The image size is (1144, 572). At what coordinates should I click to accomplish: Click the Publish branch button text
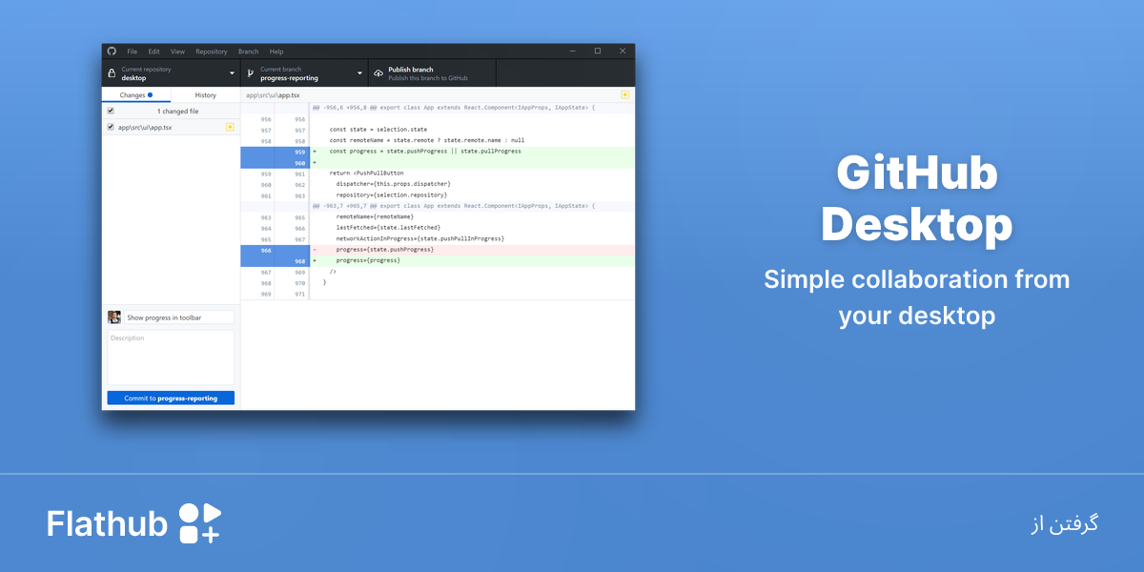tap(411, 70)
